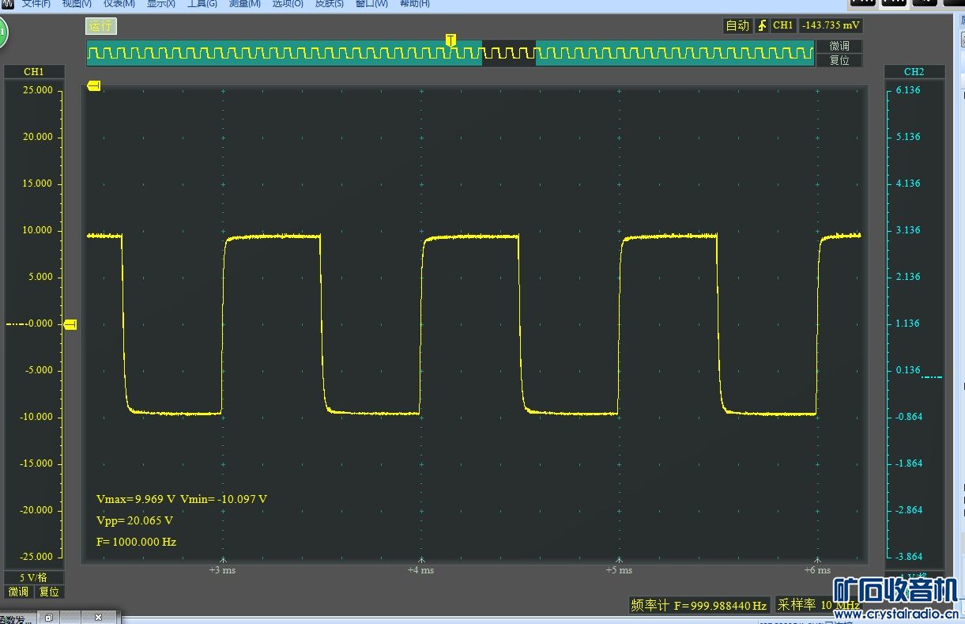Open the 工具(G) menu
Image resolution: width=965 pixels, height=624 pixels.
202,4
